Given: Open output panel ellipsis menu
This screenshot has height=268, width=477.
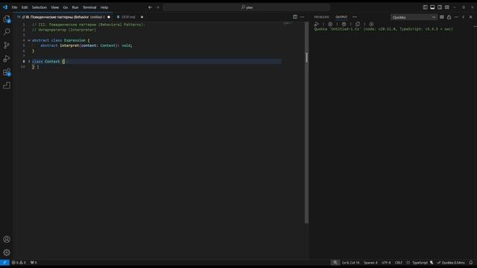Looking at the screenshot, I should point(456,17).
